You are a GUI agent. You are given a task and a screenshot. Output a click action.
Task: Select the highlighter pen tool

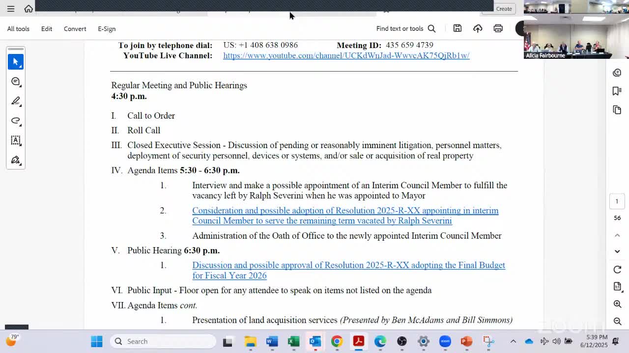(16, 101)
